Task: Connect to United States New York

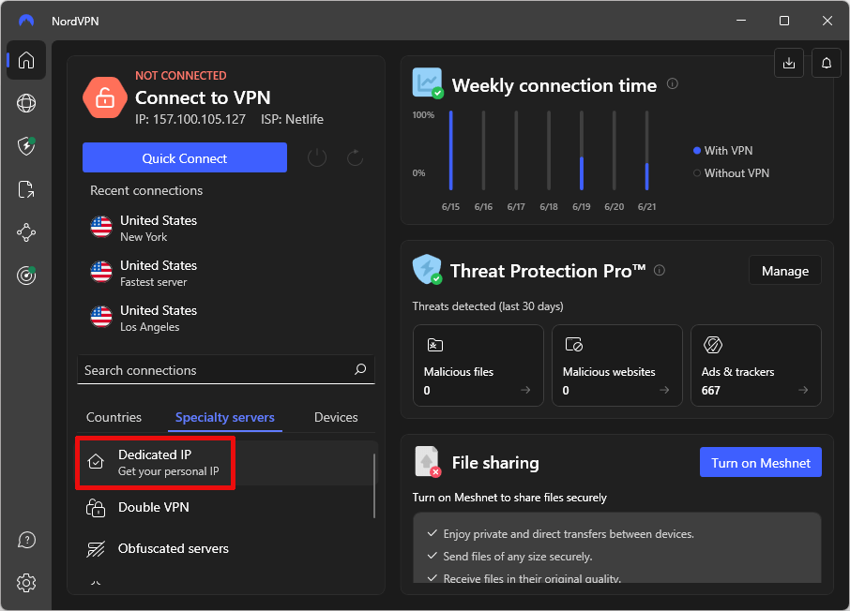Action: tap(226, 228)
